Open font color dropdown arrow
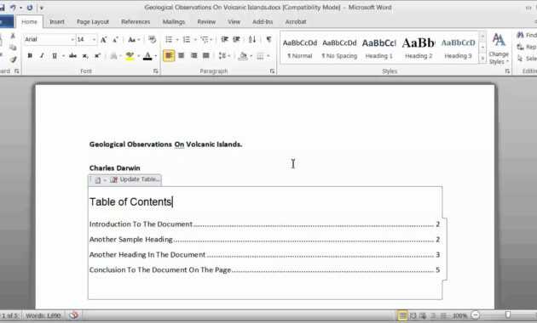Image resolution: width=537 pixels, height=323 pixels. (156, 56)
